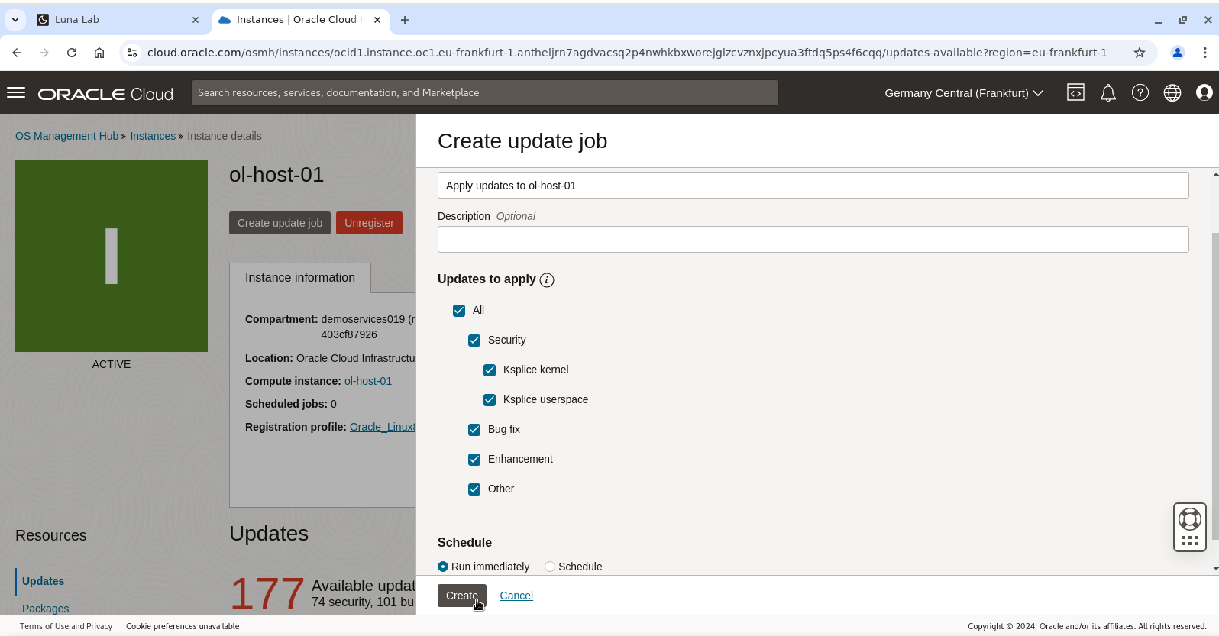Open the ol-host-01 compute instance link
The height and width of the screenshot is (636, 1219).
tap(368, 381)
